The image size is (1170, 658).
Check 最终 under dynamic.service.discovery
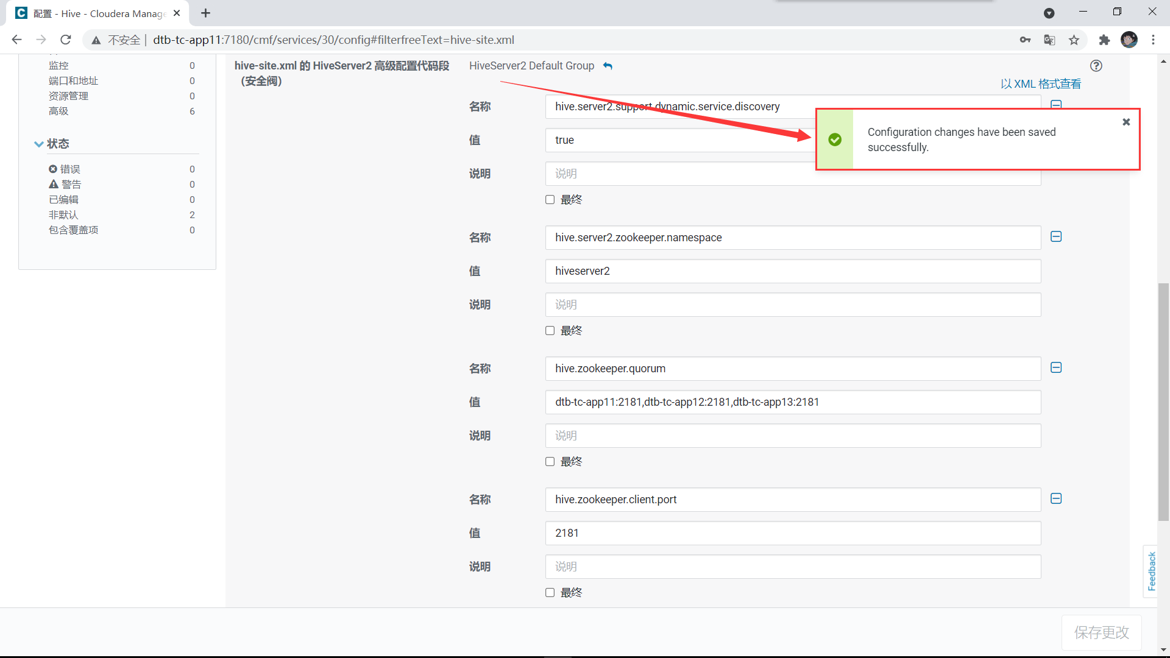[550, 200]
